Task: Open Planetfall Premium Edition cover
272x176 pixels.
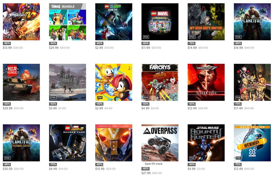Action: point(21,143)
